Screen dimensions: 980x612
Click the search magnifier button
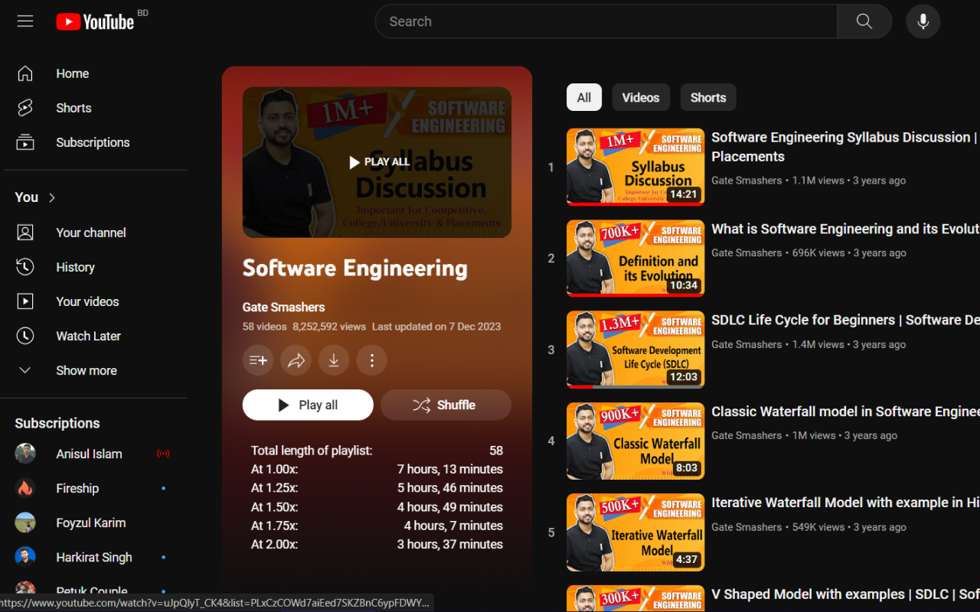(x=864, y=21)
